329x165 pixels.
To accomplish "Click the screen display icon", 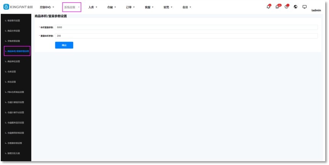I will click(305, 7).
